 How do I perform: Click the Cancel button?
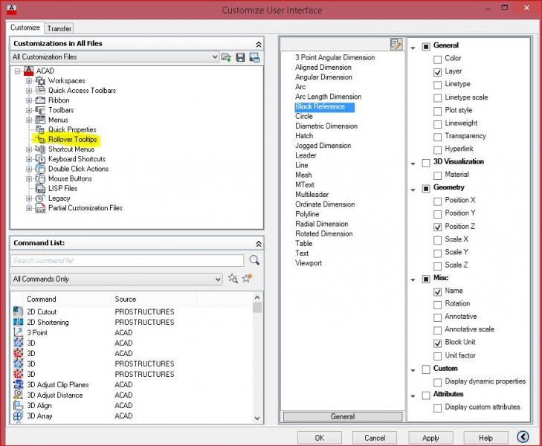[375, 438]
